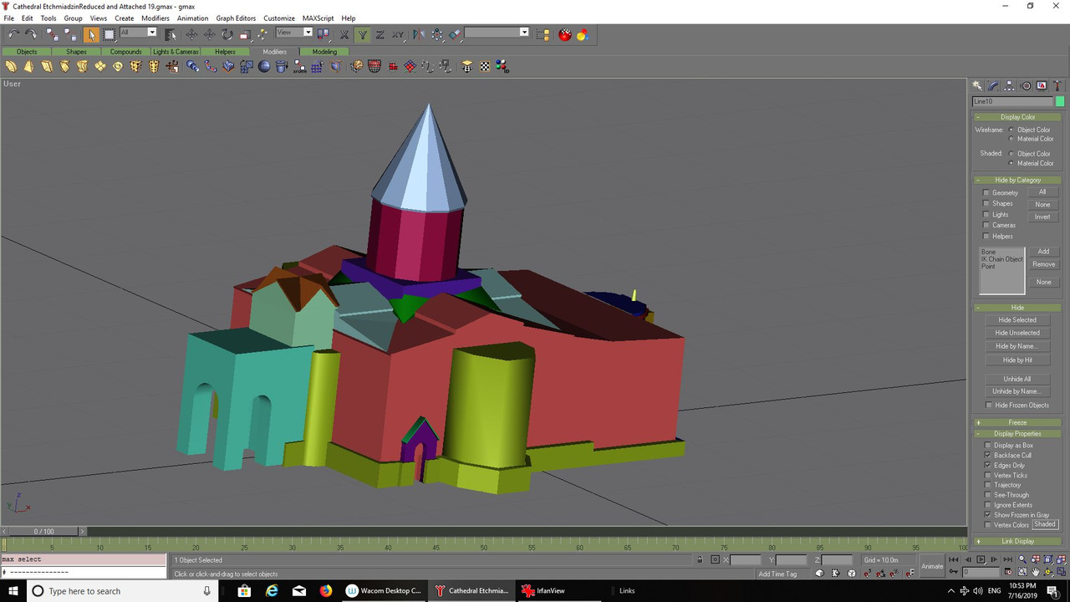Expand the Link Display rollout
Image resolution: width=1070 pixels, height=602 pixels.
click(1017, 541)
